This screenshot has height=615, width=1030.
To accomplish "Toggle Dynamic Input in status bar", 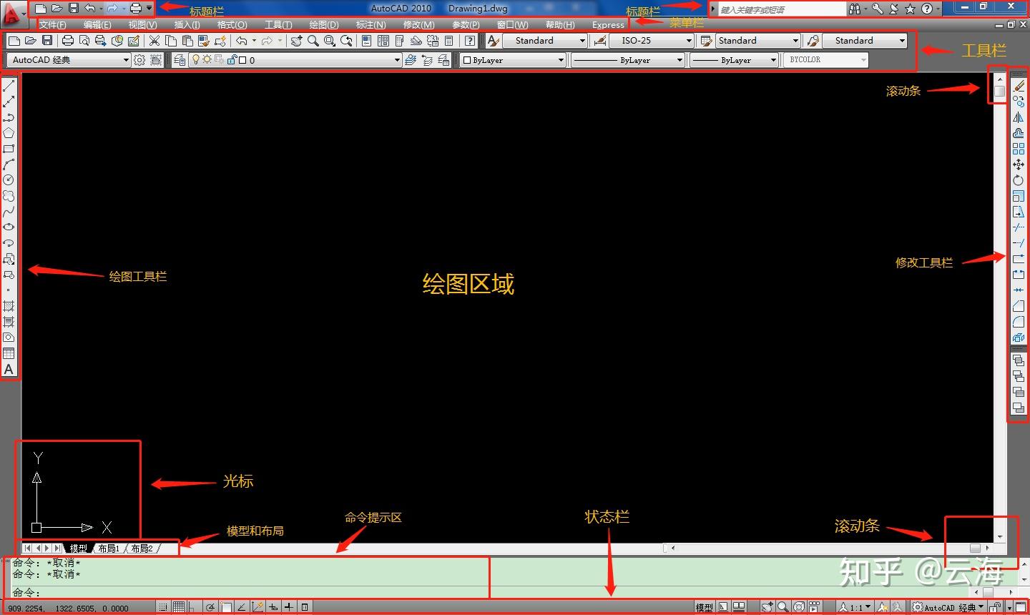I will (273, 607).
